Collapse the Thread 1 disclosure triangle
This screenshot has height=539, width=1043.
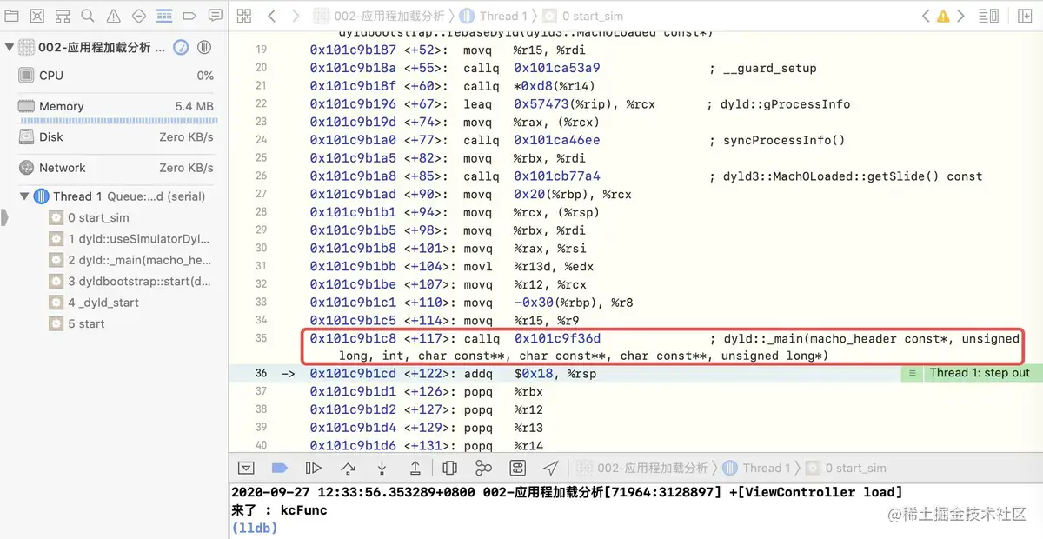pyautogui.click(x=24, y=196)
